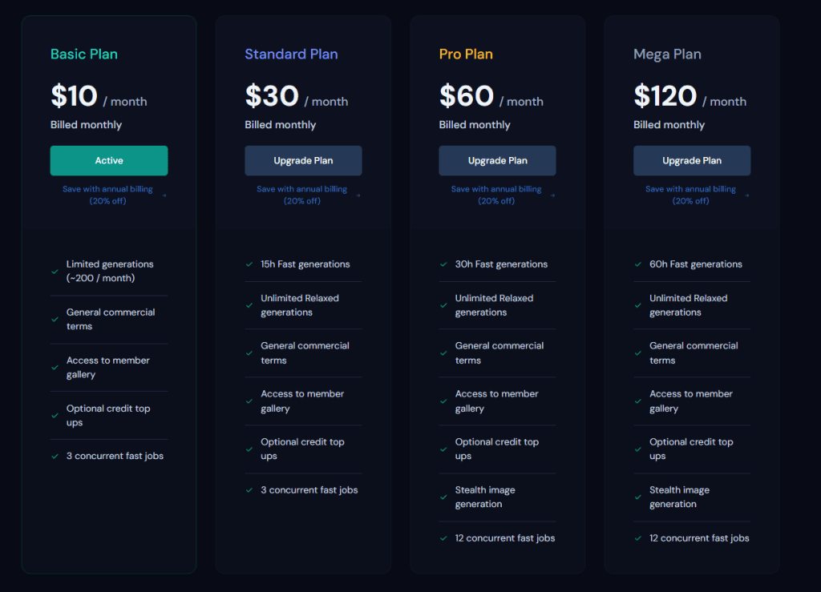
Task: Click checkmark beside Mega 12 concurrent fast jobs
Action: (637, 538)
